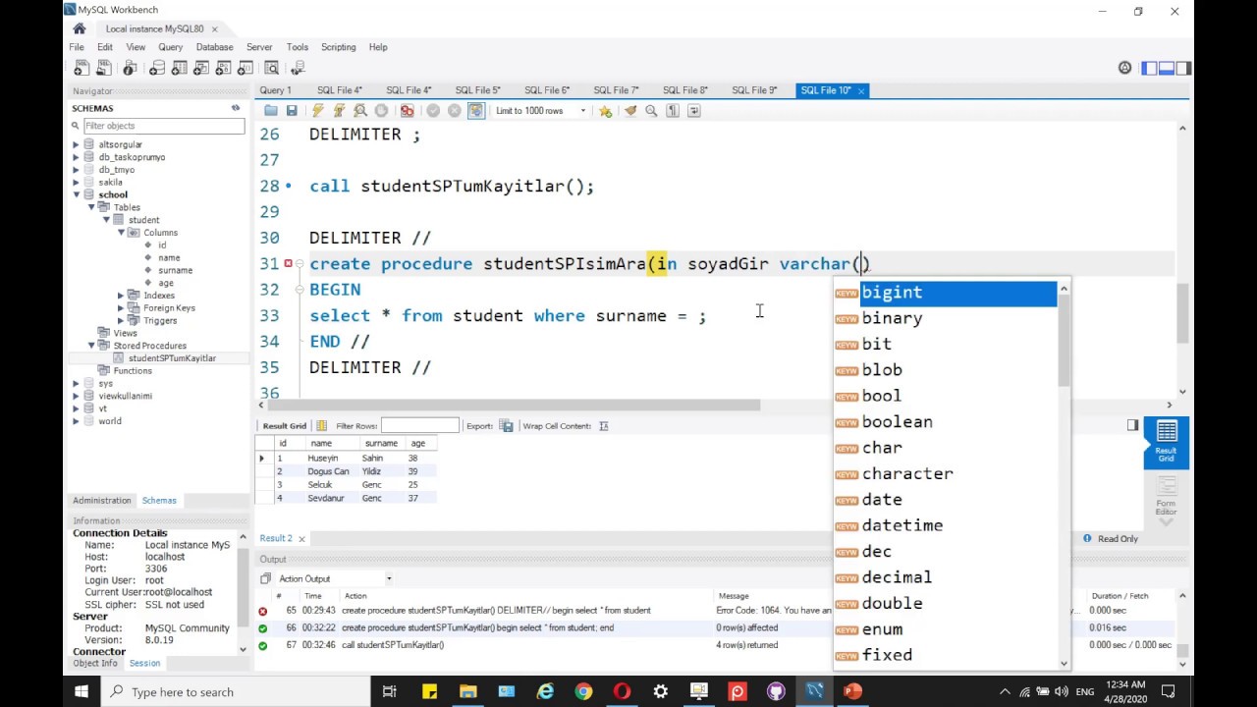Run explain plan magnifier-lightning icon

360,111
